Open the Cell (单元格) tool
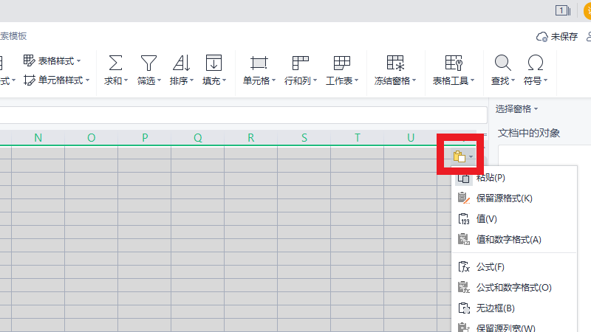The width and height of the screenshot is (591, 332). (x=259, y=63)
